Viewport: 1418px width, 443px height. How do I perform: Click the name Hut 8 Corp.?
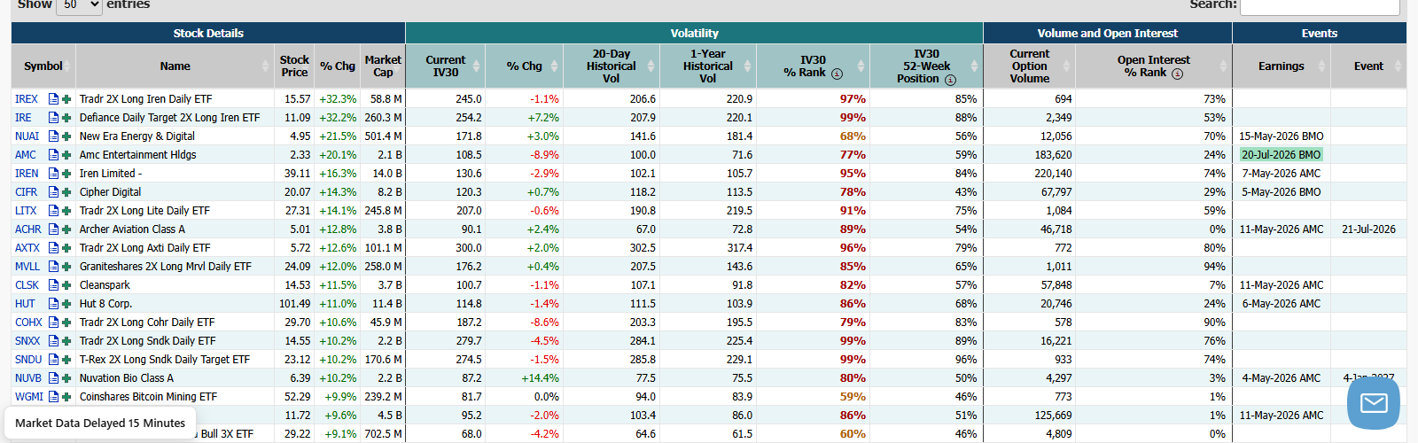click(105, 304)
